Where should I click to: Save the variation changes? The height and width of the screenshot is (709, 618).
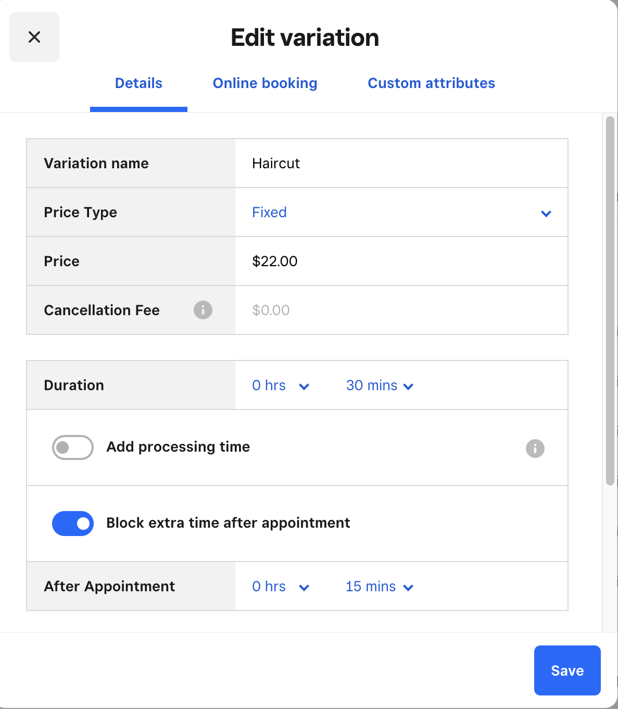[x=567, y=670]
